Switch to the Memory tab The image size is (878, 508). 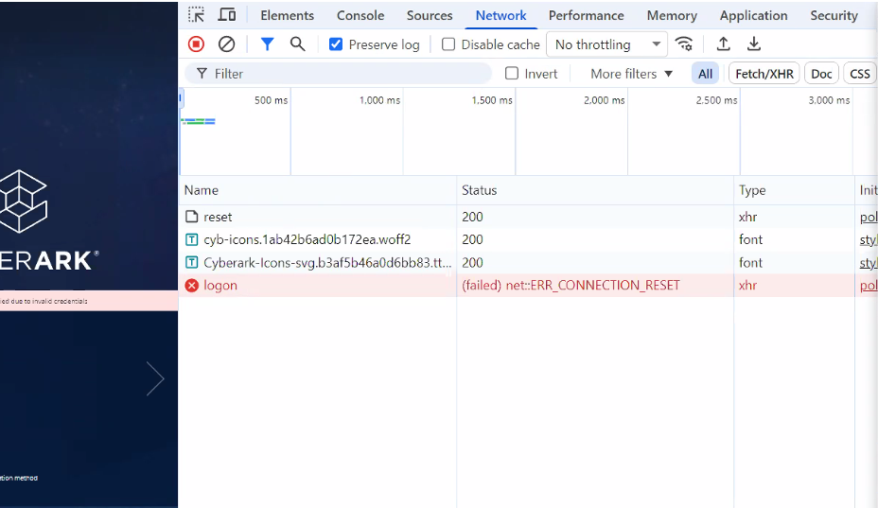click(672, 16)
